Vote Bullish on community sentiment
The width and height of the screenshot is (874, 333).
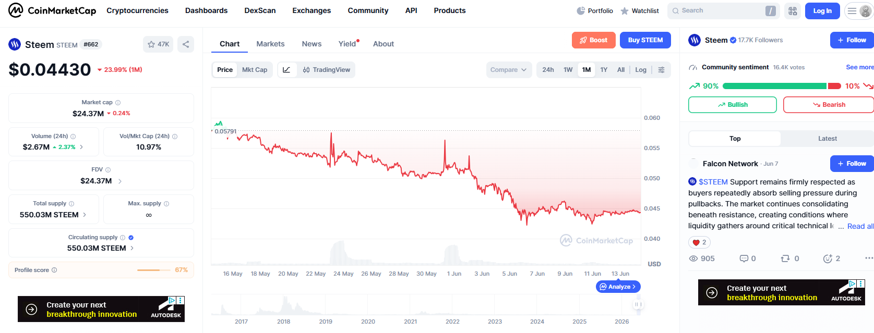coord(733,105)
